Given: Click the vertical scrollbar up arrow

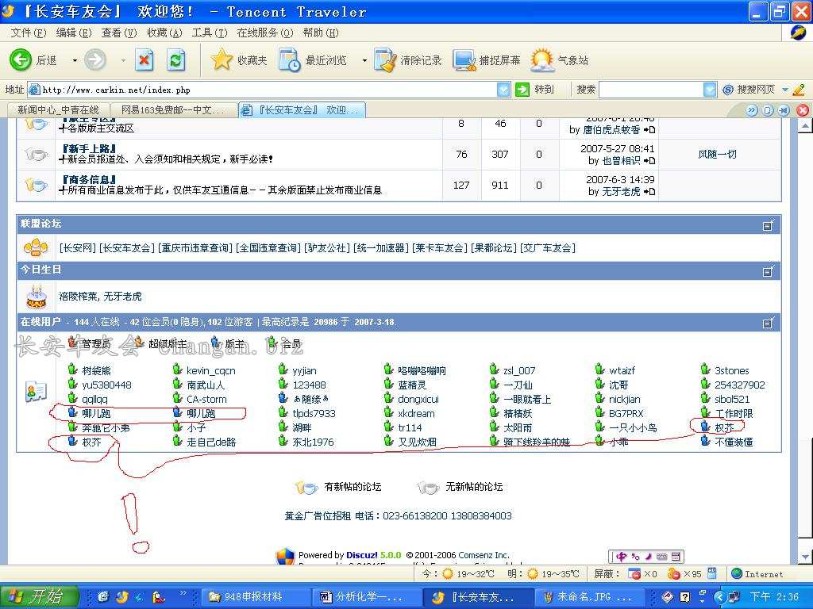Looking at the screenshot, I should coord(805,126).
